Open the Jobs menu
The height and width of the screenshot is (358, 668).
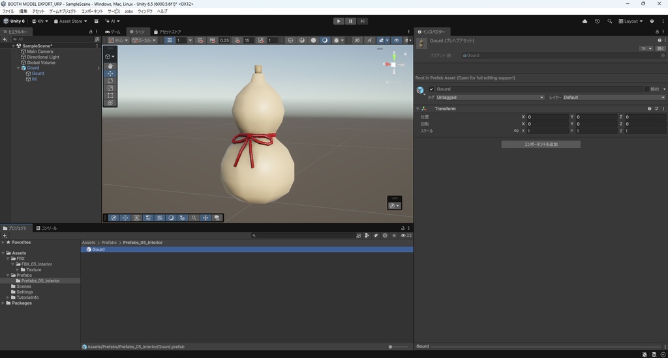[x=129, y=12]
